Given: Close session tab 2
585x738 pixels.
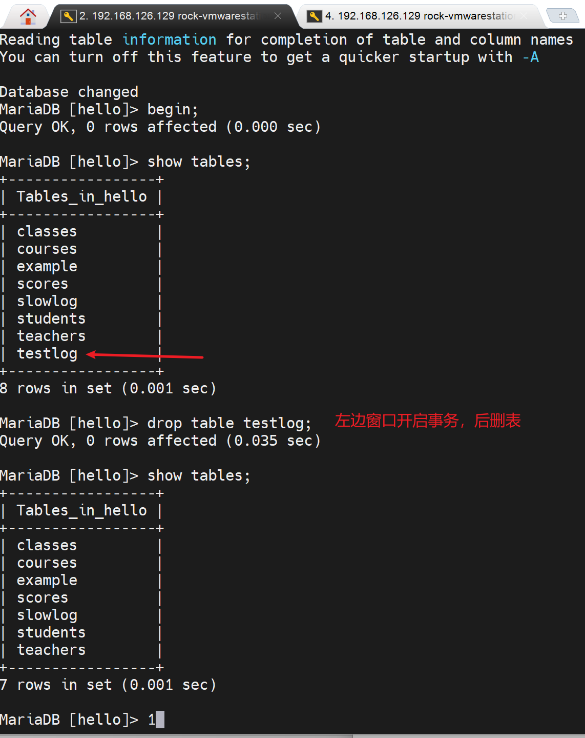Looking at the screenshot, I should [278, 16].
